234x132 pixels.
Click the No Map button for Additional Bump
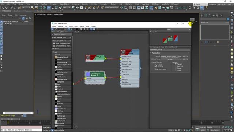(170, 59)
